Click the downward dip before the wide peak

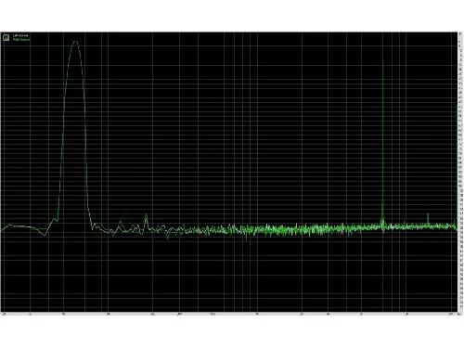tap(45, 235)
